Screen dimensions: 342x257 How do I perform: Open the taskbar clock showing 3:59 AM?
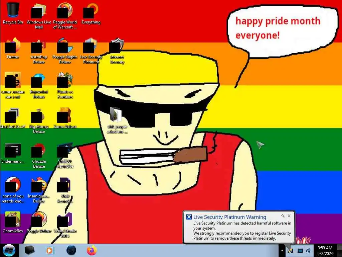tap(325, 251)
